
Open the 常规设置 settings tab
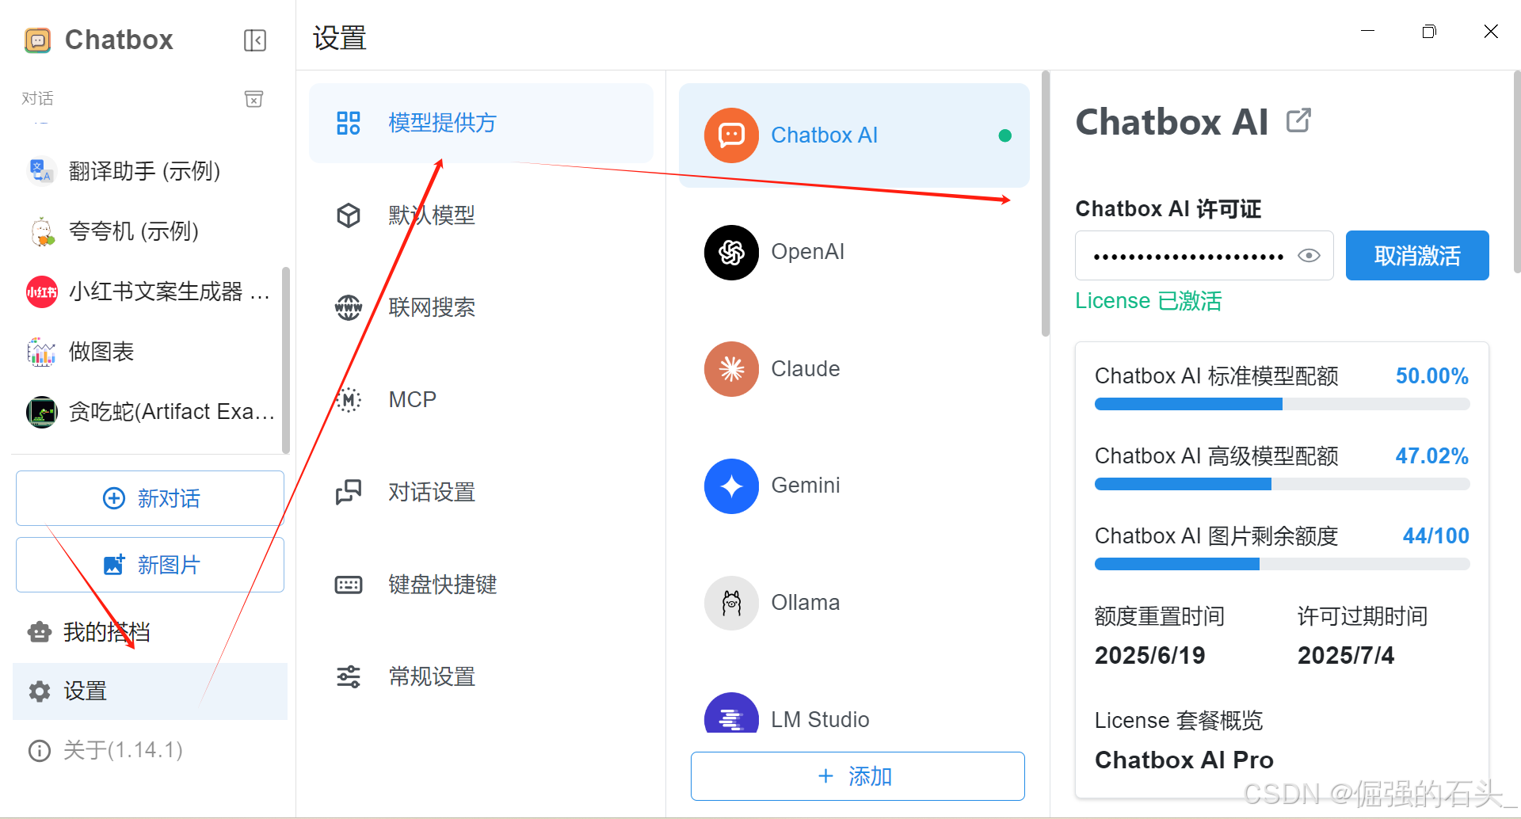point(482,676)
